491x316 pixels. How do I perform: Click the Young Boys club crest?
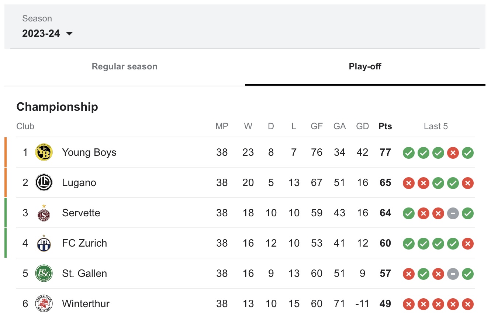(x=44, y=152)
